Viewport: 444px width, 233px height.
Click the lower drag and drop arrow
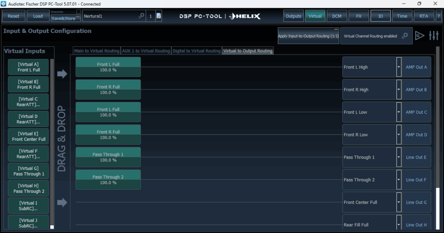tap(62, 202)
